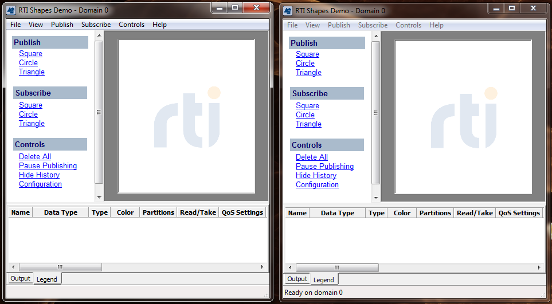
Task: Open View menu in left window
Action: click(36, 25)
